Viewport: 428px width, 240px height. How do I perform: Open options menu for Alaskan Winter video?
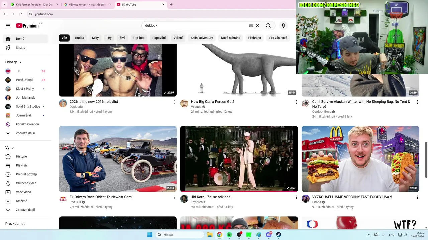point(417,102)
